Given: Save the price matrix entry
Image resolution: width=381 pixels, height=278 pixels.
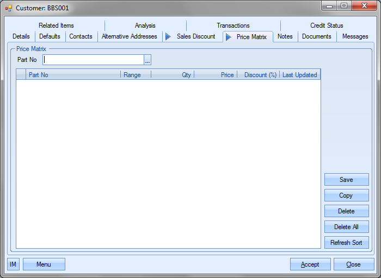Looking at the screenshot, I should [x=347, y=180].
